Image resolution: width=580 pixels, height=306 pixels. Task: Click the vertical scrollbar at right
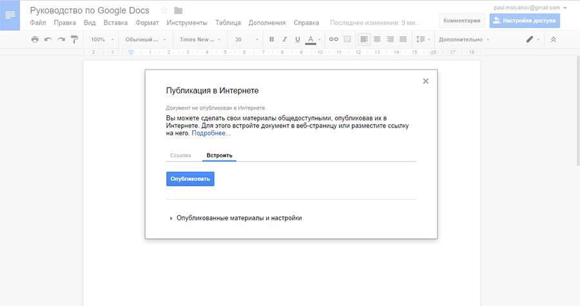[578, 111]
